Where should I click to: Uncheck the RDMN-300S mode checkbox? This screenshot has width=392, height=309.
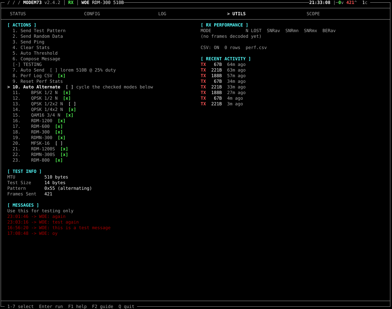[x=64, y=154]
